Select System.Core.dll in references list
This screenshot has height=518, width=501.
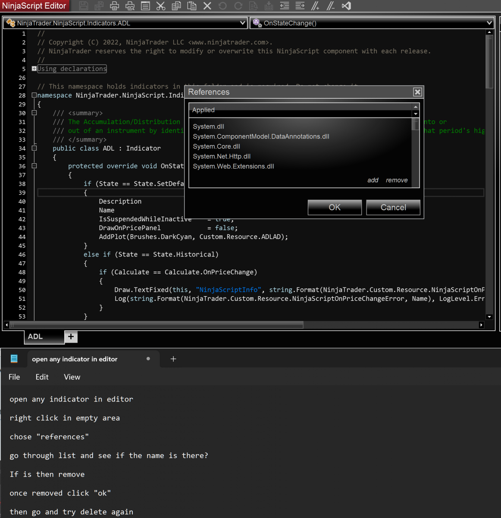[216, 146]
